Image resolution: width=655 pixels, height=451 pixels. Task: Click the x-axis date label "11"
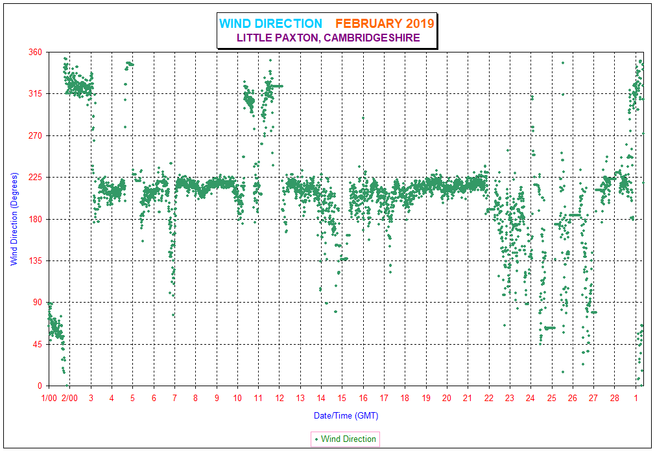click(x=258, y=398)
